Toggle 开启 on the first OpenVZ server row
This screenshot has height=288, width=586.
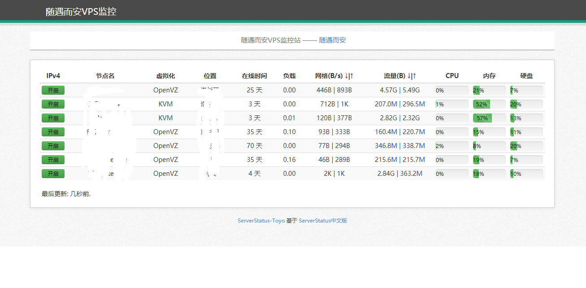point(53,90)
